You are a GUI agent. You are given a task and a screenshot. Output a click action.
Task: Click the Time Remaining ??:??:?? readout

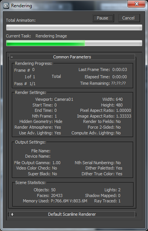tap(118, 83)
